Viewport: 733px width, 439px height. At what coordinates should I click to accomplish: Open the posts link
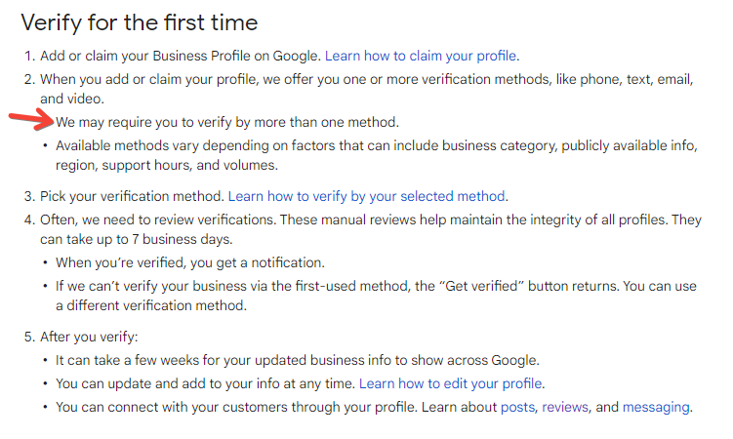[517, 407]
